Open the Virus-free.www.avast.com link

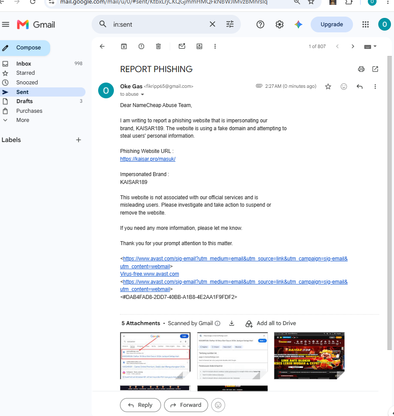pyautogui.click(x=149, y=274)
